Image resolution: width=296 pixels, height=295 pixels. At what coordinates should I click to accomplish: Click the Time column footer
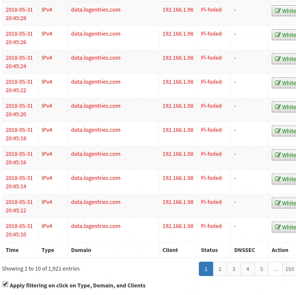point(12,250)
